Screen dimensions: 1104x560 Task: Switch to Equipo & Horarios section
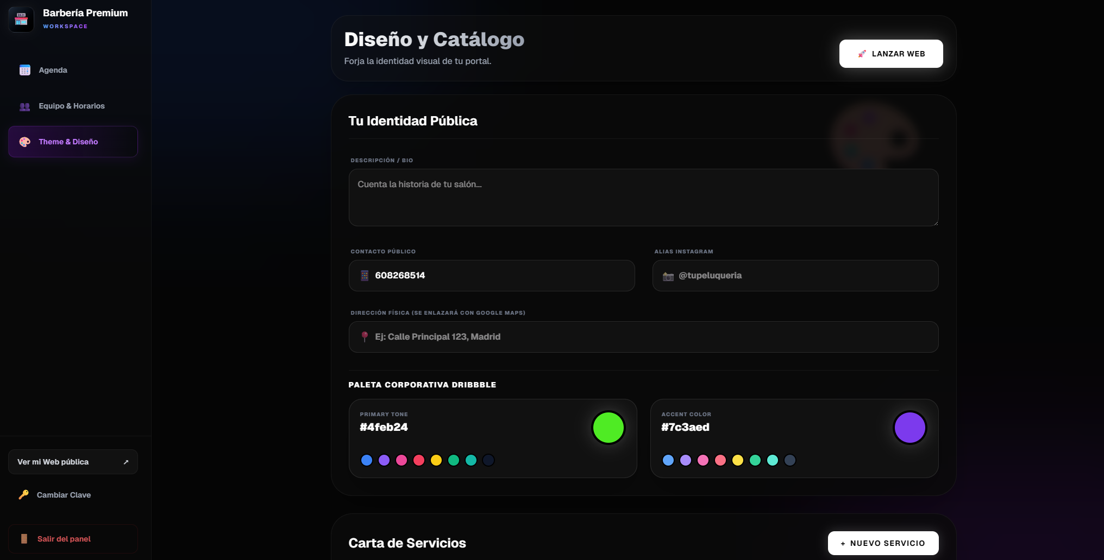point(72,106)
